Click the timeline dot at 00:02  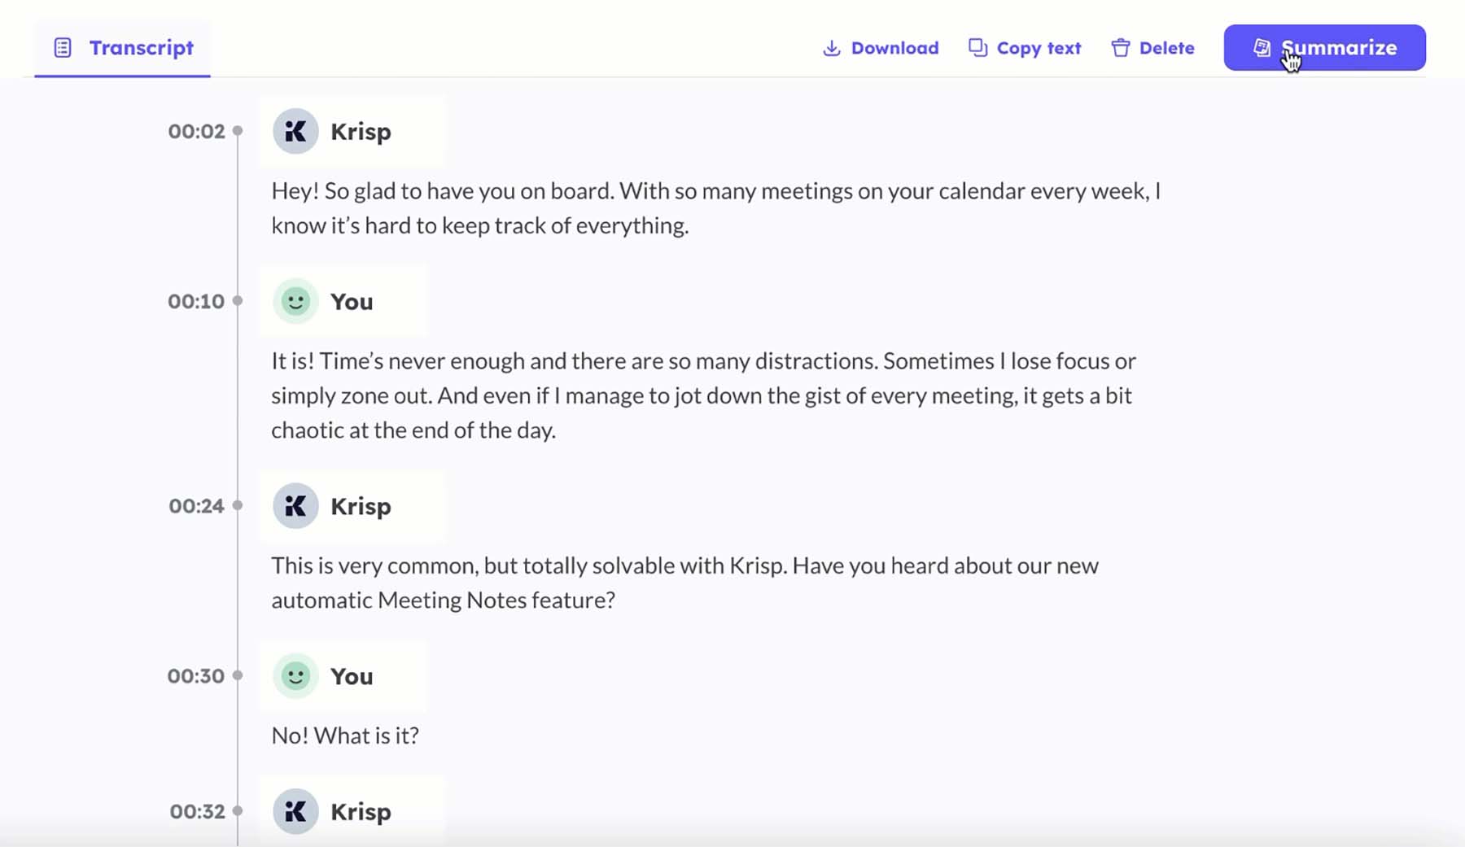(x=237, y=131)
